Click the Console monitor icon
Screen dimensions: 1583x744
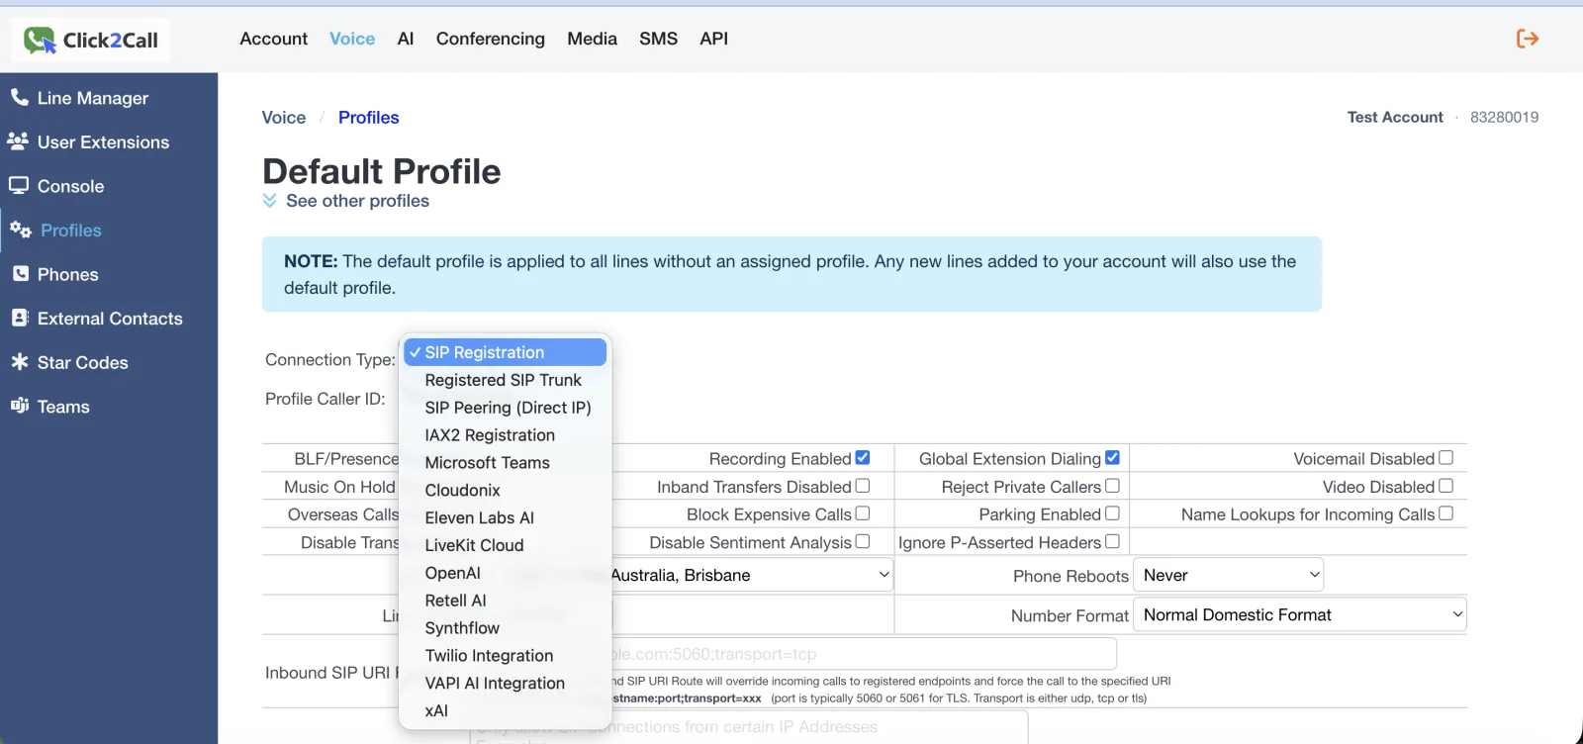19,185
